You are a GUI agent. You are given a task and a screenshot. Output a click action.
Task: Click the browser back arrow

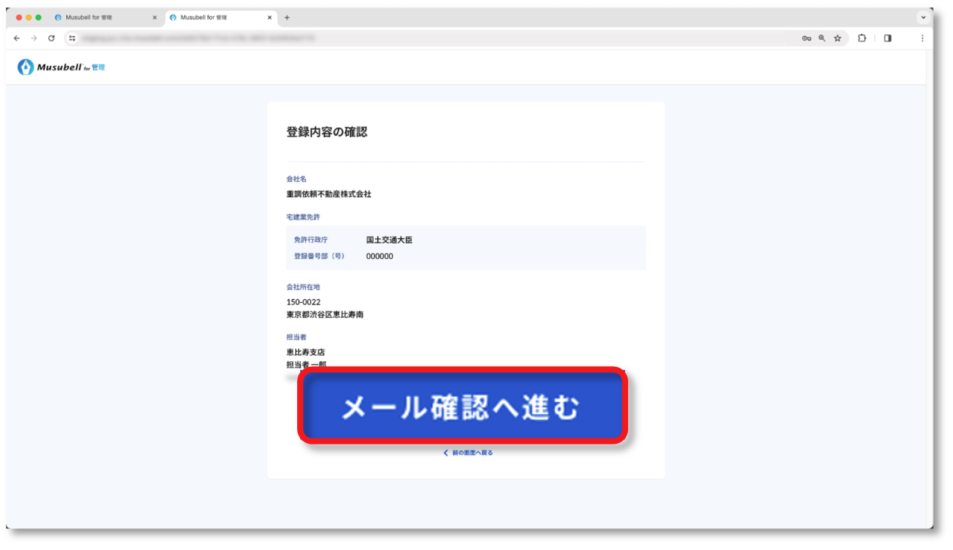coord(17,38)
